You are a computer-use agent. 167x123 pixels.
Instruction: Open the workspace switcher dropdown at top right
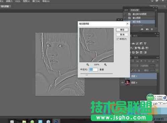[x=157, y=6]
